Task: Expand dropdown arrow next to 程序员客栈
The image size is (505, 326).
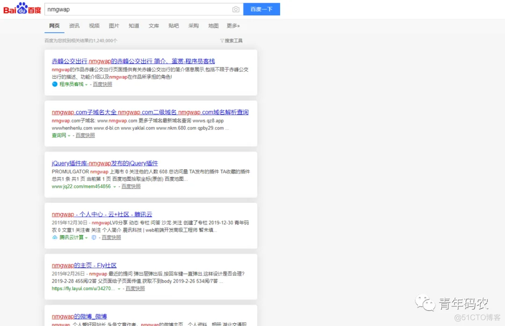Action: coord(87,84)
